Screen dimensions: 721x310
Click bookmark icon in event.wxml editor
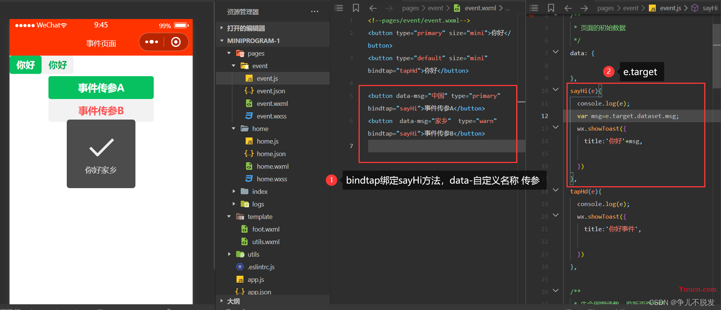[x=356, y=8]
